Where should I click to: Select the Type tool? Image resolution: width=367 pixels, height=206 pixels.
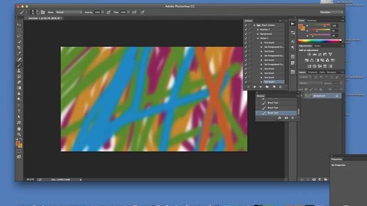(x=19, y=111)
